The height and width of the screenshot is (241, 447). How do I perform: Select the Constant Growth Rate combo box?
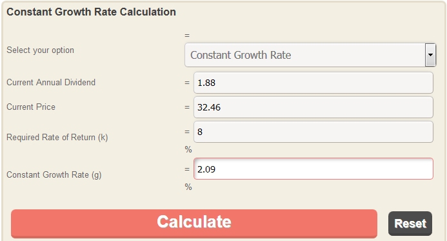point(310,55)
